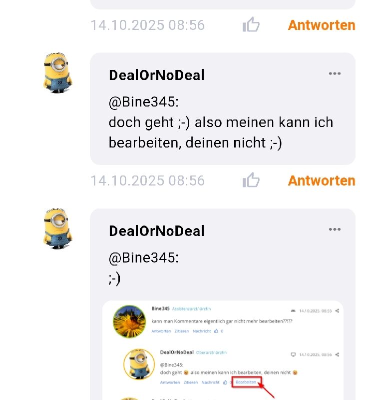Click Antworten under the topmost comment
The width and height of the screenshot is (368, 400).
(322, 25)
